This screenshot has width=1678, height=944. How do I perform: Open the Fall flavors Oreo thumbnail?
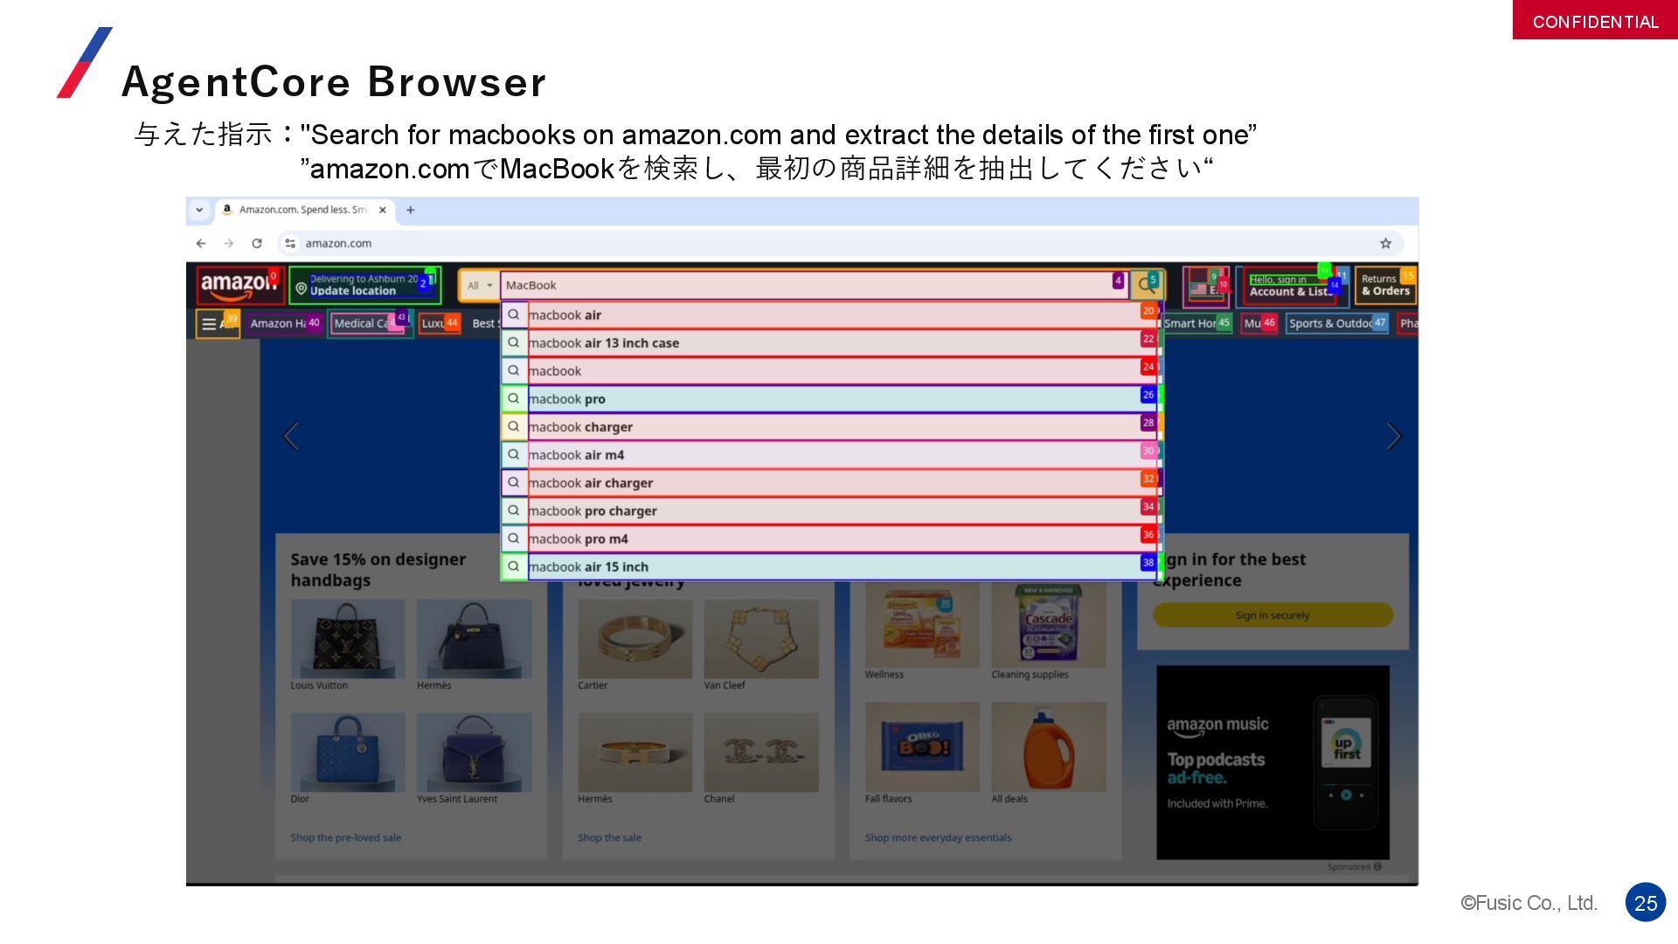click(922, 747)
